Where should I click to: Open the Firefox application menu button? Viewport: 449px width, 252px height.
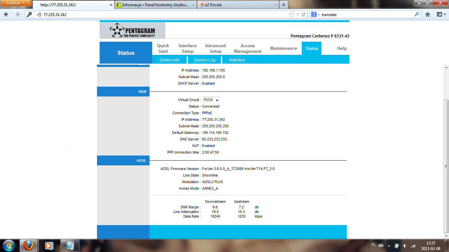(x=15, y=3)
